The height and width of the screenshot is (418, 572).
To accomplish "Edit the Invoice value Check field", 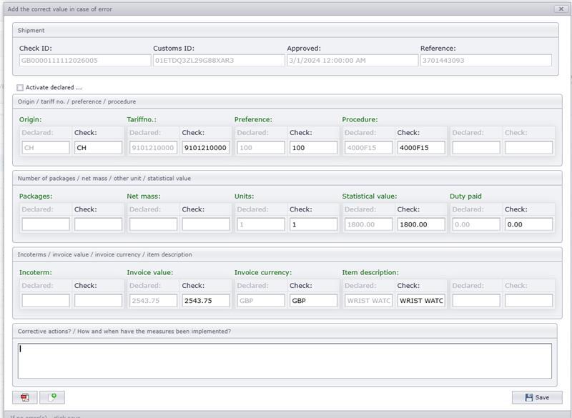I will coord(206,300).
